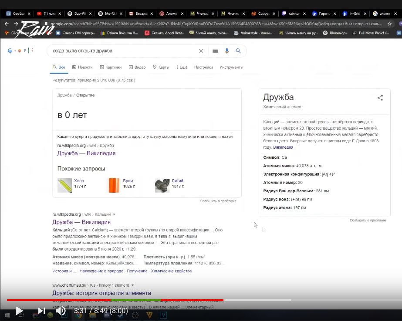This screenshot has height=321, width=402.
Task: Bookmark this page with the star icon
Action: click(390, 24)
